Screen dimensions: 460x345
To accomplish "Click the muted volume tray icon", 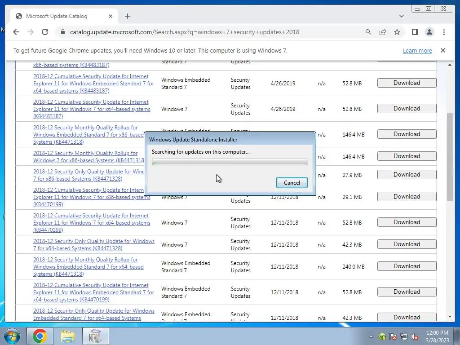I will [415, 337].
